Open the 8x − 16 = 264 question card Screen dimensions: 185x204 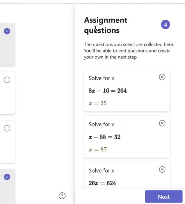click(x=127, y=90)
